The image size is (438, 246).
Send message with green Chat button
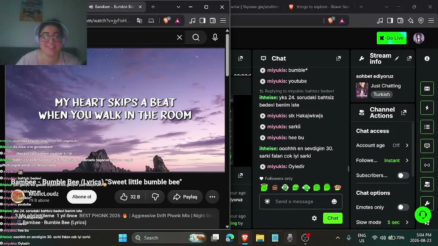[x=333, y=218]
